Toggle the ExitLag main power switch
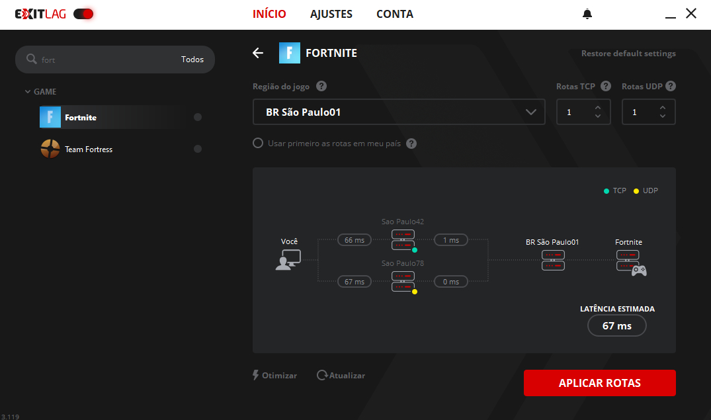The image size is (711, 420). pos(84,14)
